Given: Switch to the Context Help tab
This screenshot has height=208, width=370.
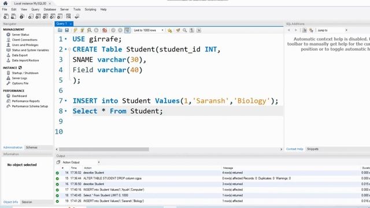Looking at the screenshot, I should tap(294, 149).
